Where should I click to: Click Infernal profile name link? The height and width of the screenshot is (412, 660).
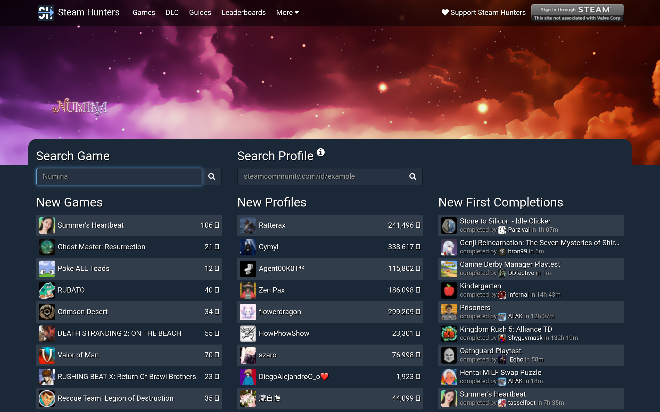coord(518,295)
